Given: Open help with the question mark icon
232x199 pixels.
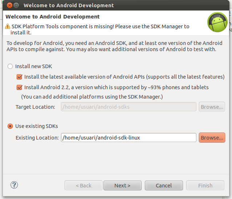Looking at the screenshot, I should [x=14, y=185].
